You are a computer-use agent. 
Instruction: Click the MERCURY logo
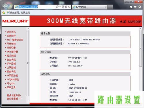point(15,21)
